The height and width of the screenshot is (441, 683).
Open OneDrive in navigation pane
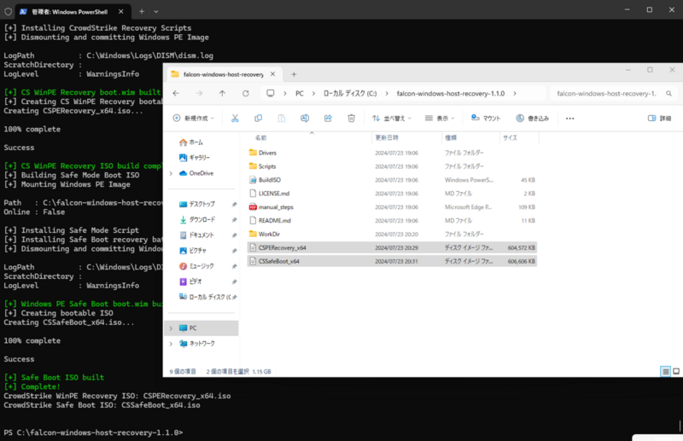coord(196,173)
